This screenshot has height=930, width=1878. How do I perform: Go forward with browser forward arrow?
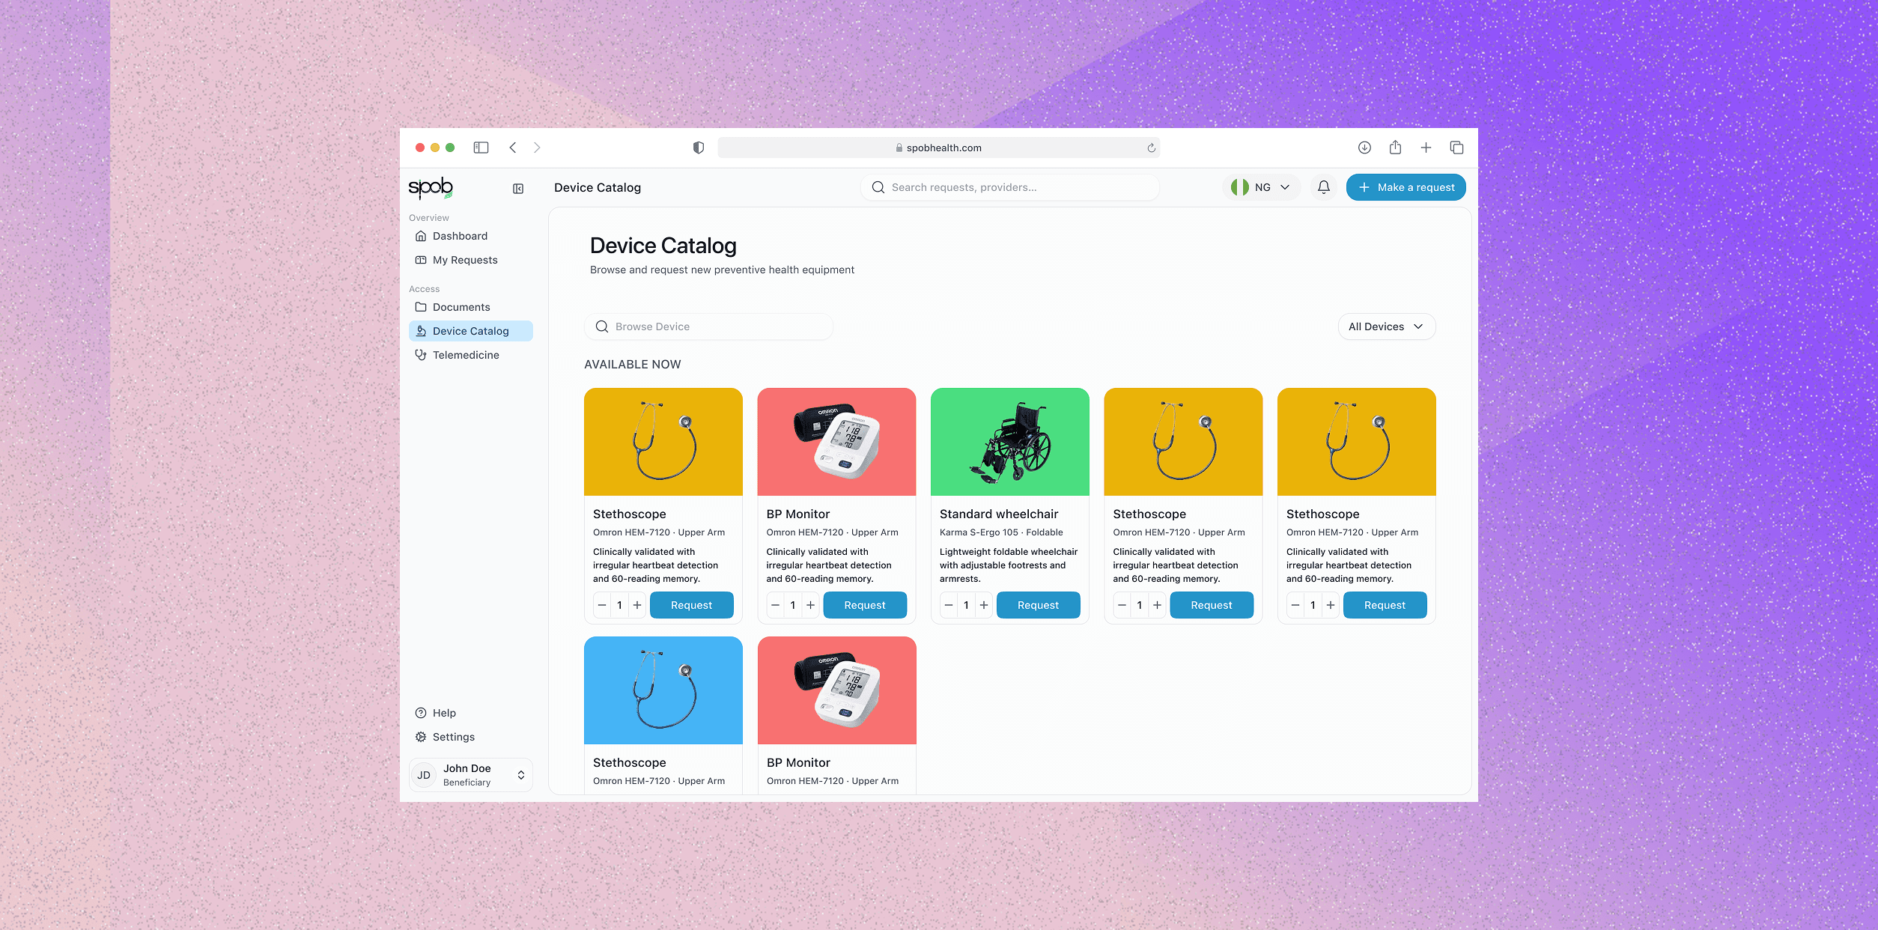[537, 148]
